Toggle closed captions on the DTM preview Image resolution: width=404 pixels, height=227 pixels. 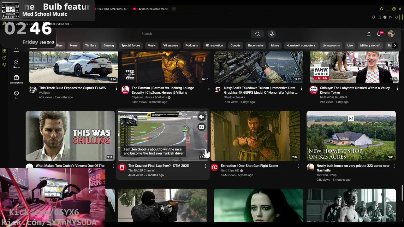[202, 127]
